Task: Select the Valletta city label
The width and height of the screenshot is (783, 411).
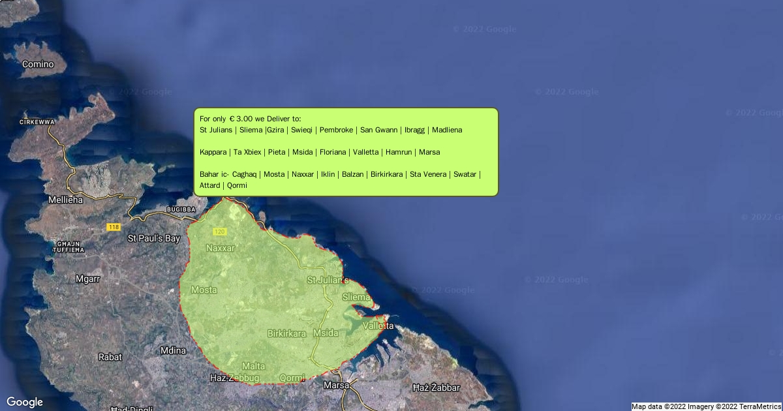Action: click(x=378, y=325)
